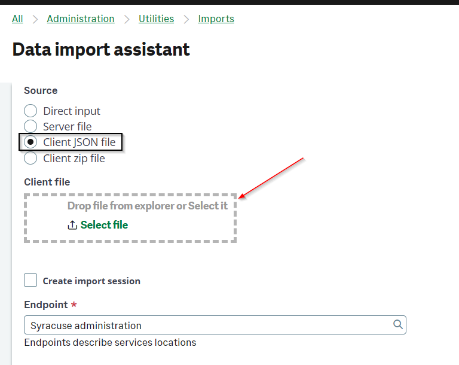
Task: Click the Drop file from explorer text
Action: point(147,206)
